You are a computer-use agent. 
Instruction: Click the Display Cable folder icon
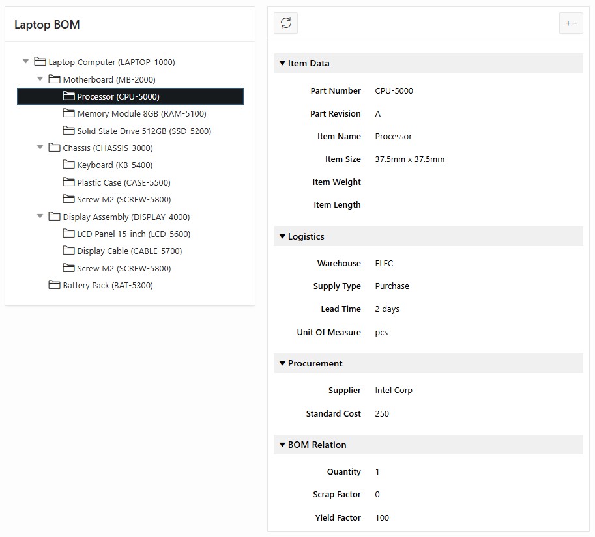point(68,251)
